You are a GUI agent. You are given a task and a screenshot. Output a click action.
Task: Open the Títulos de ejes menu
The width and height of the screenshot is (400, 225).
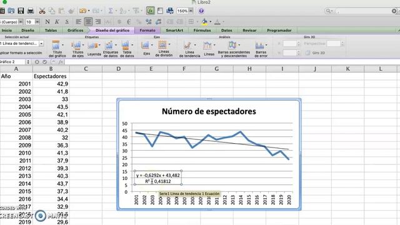(77, 49)
